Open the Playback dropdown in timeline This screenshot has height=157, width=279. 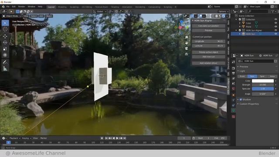click(x=15, y=138)
